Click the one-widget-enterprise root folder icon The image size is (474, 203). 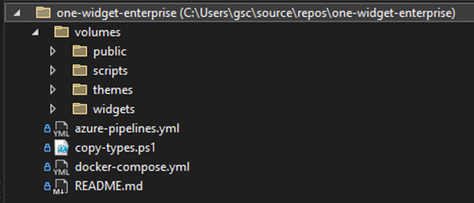[43, 13]
